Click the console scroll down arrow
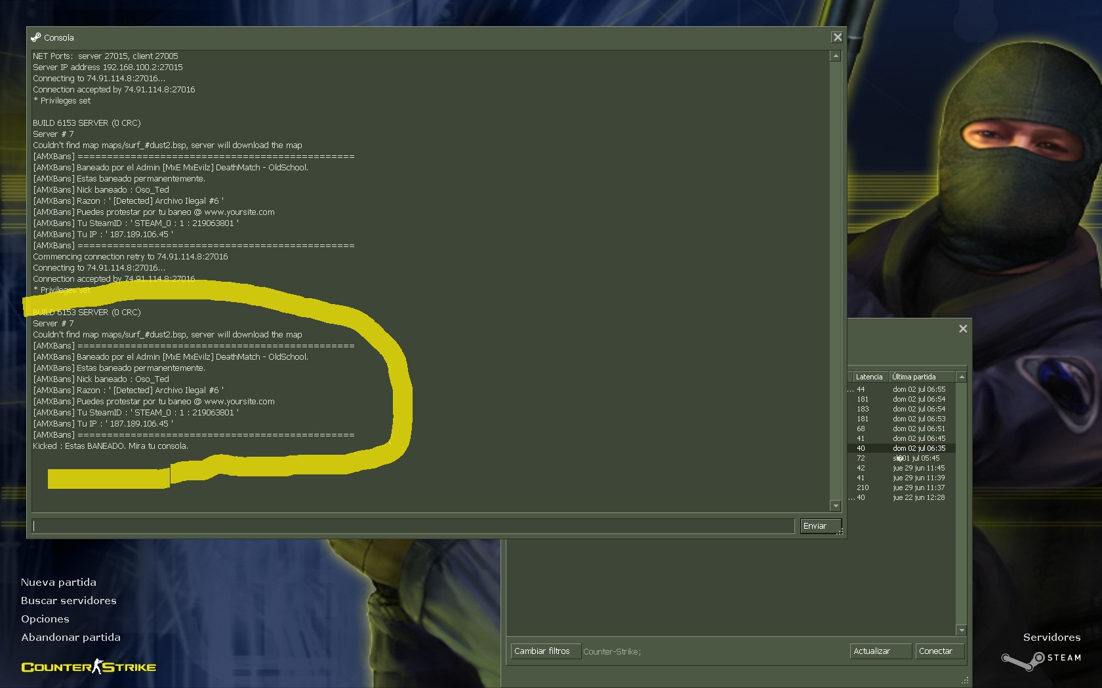This screenshot has height=688, width=1102. 836,506
